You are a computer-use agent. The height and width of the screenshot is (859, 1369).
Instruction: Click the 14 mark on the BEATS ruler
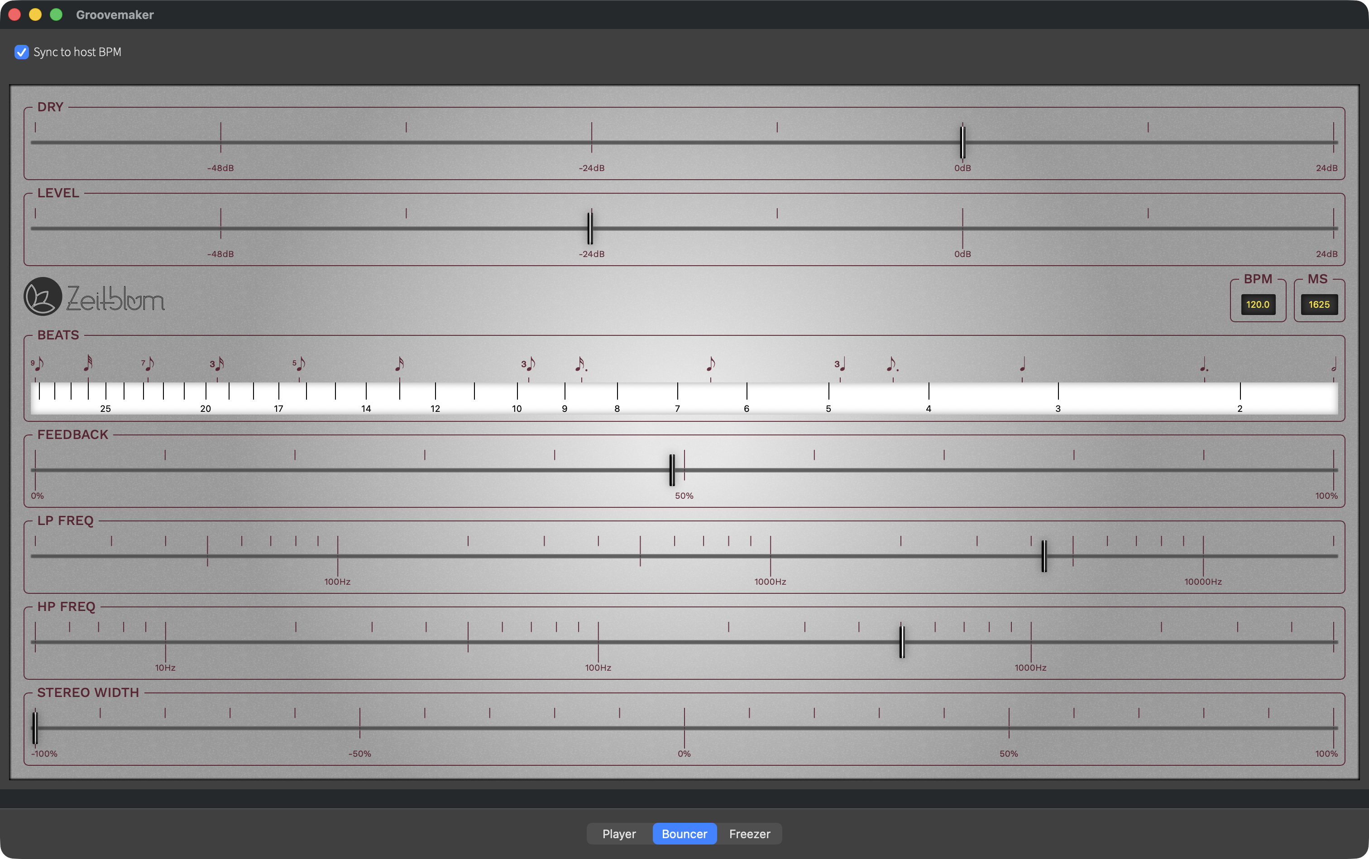[366, 409]
